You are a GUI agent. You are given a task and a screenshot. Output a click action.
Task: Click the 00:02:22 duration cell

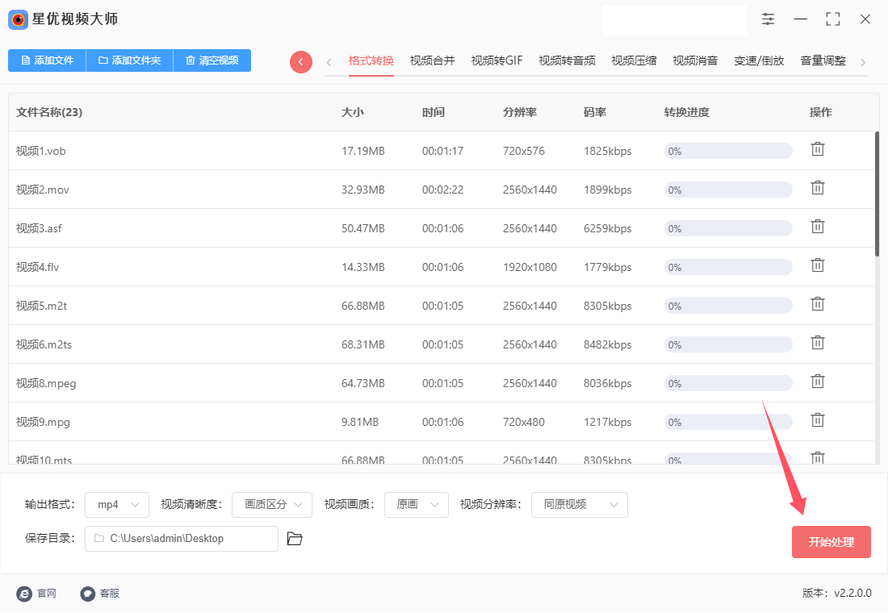[443, 190]
